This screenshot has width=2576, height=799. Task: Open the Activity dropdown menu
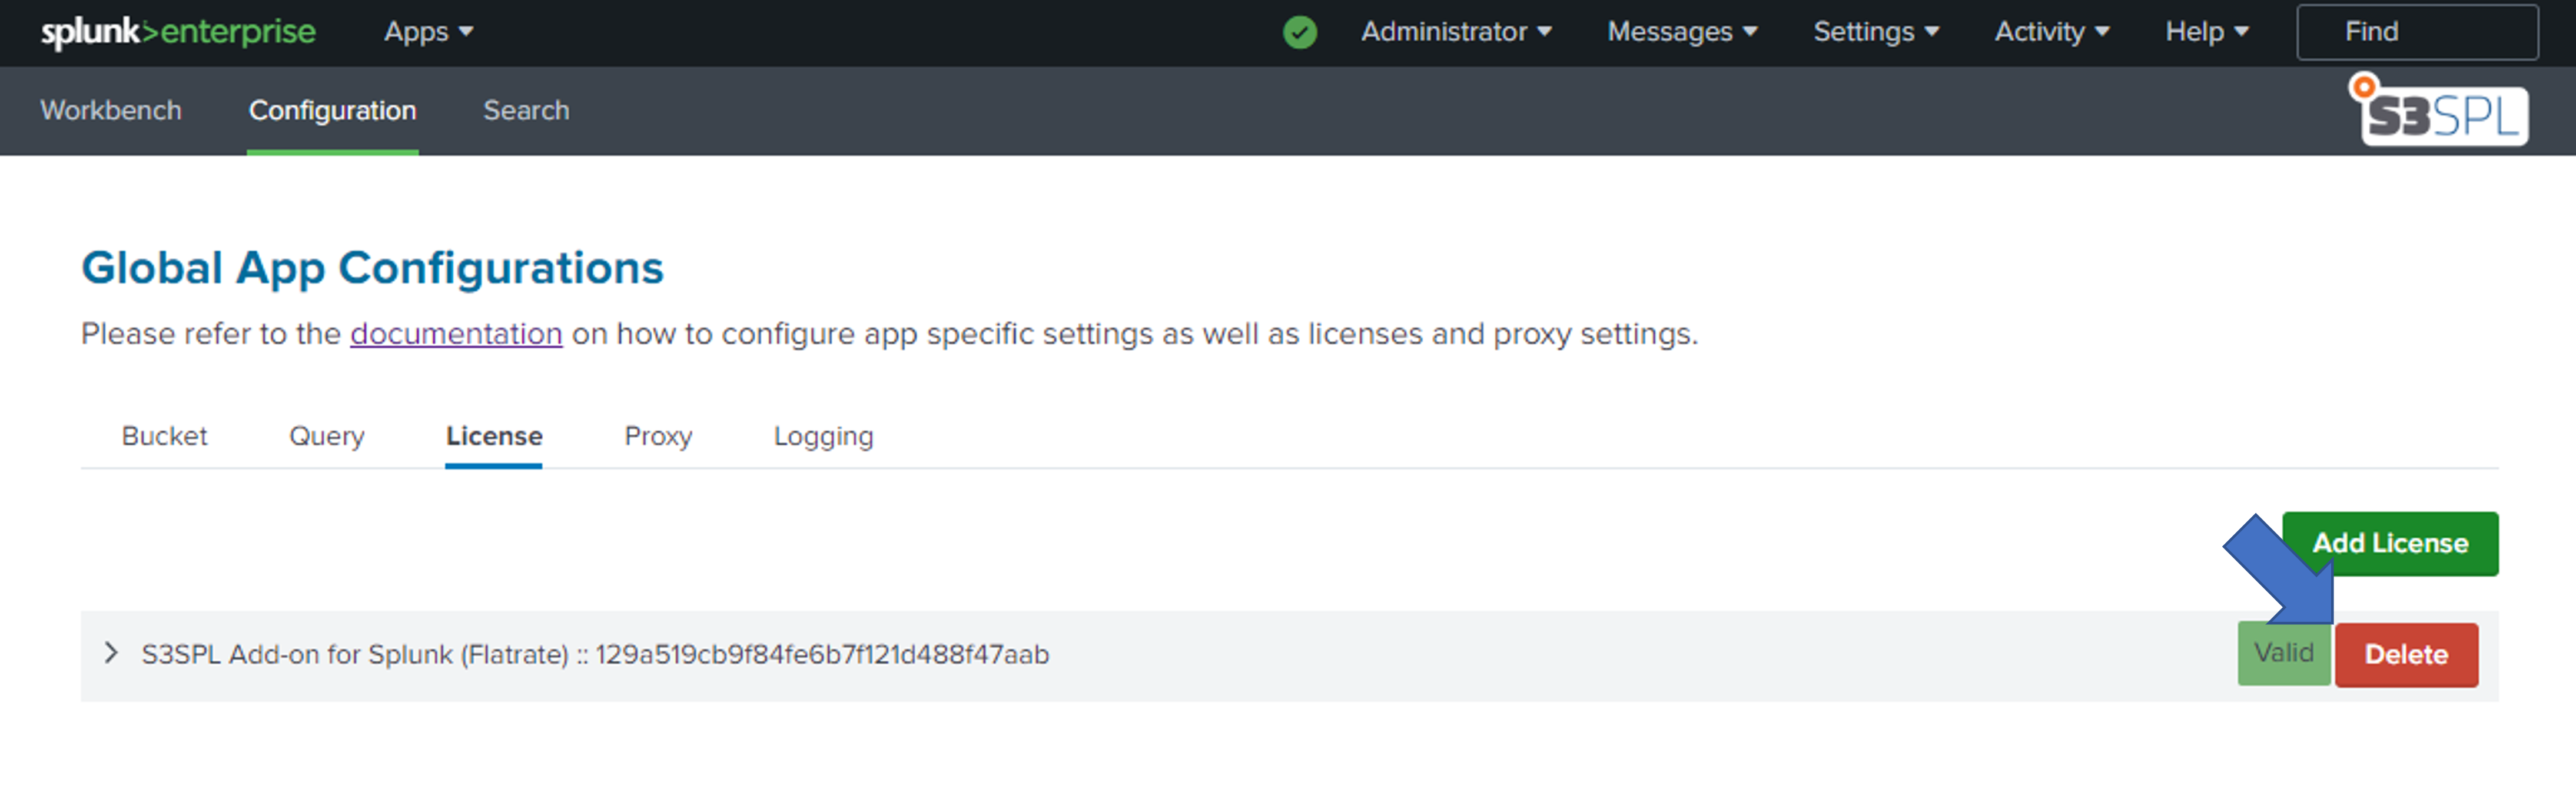[2051, 32]
